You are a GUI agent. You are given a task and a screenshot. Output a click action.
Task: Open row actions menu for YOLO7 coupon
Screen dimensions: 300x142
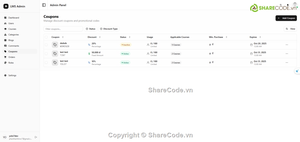[x=287, y=62]
